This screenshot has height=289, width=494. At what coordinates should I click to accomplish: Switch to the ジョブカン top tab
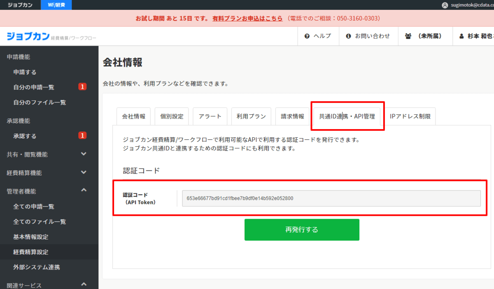(x=21, y=5)
